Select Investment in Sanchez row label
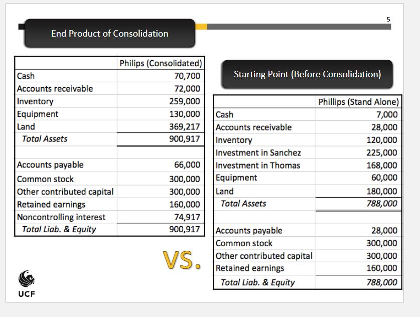This screenshot has width=420, height=317. coord(258,152)
